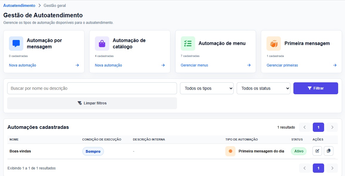The height and width of the screenshot is (176, 345).
Task: Click the Gestão geral breadcrumb text
Action: tap(55, 5)
